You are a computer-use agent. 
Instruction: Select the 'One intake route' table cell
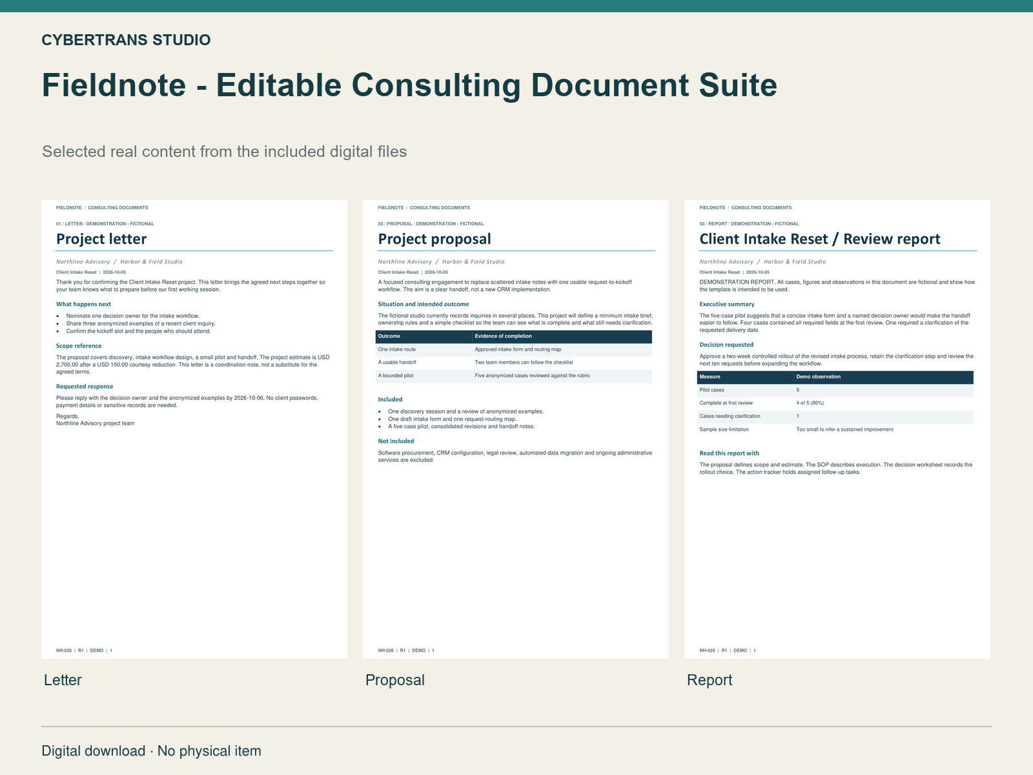(x=424, y=349)
